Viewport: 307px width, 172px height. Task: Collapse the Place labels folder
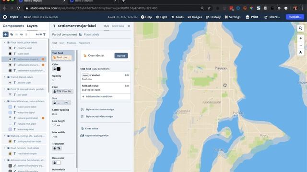4,43
